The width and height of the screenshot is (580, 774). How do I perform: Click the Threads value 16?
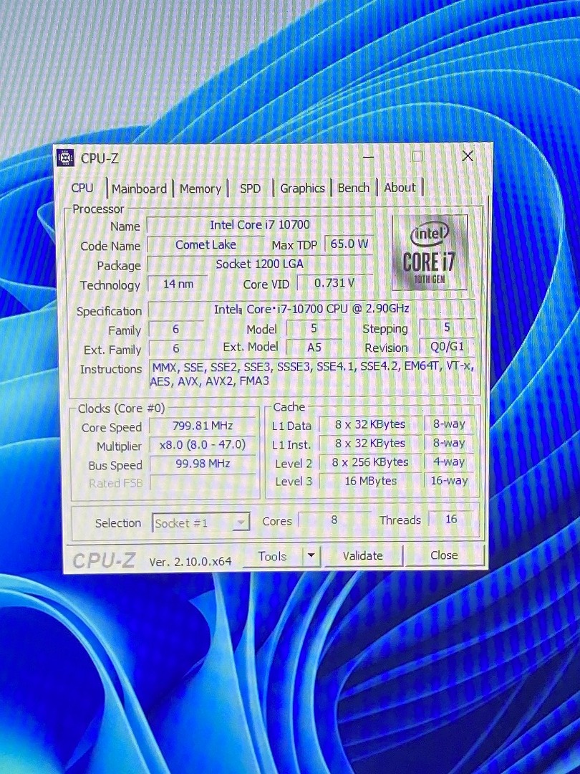click(451, 520)
